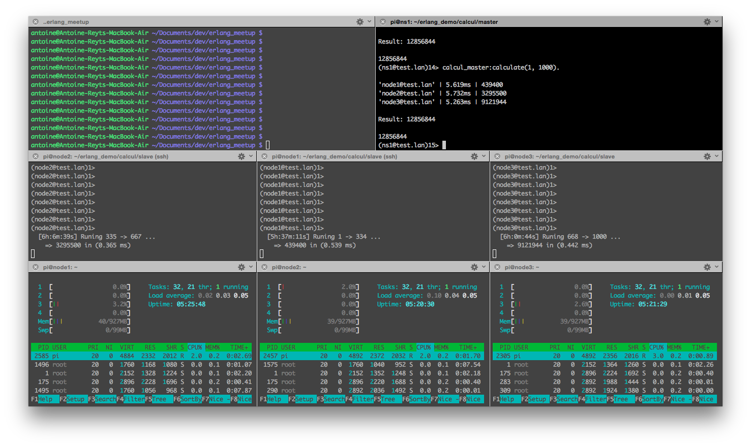The width and height of the screenshot is (751, 447).
Task: Close the pi@node3 slave pane
Action: [497, 156]
